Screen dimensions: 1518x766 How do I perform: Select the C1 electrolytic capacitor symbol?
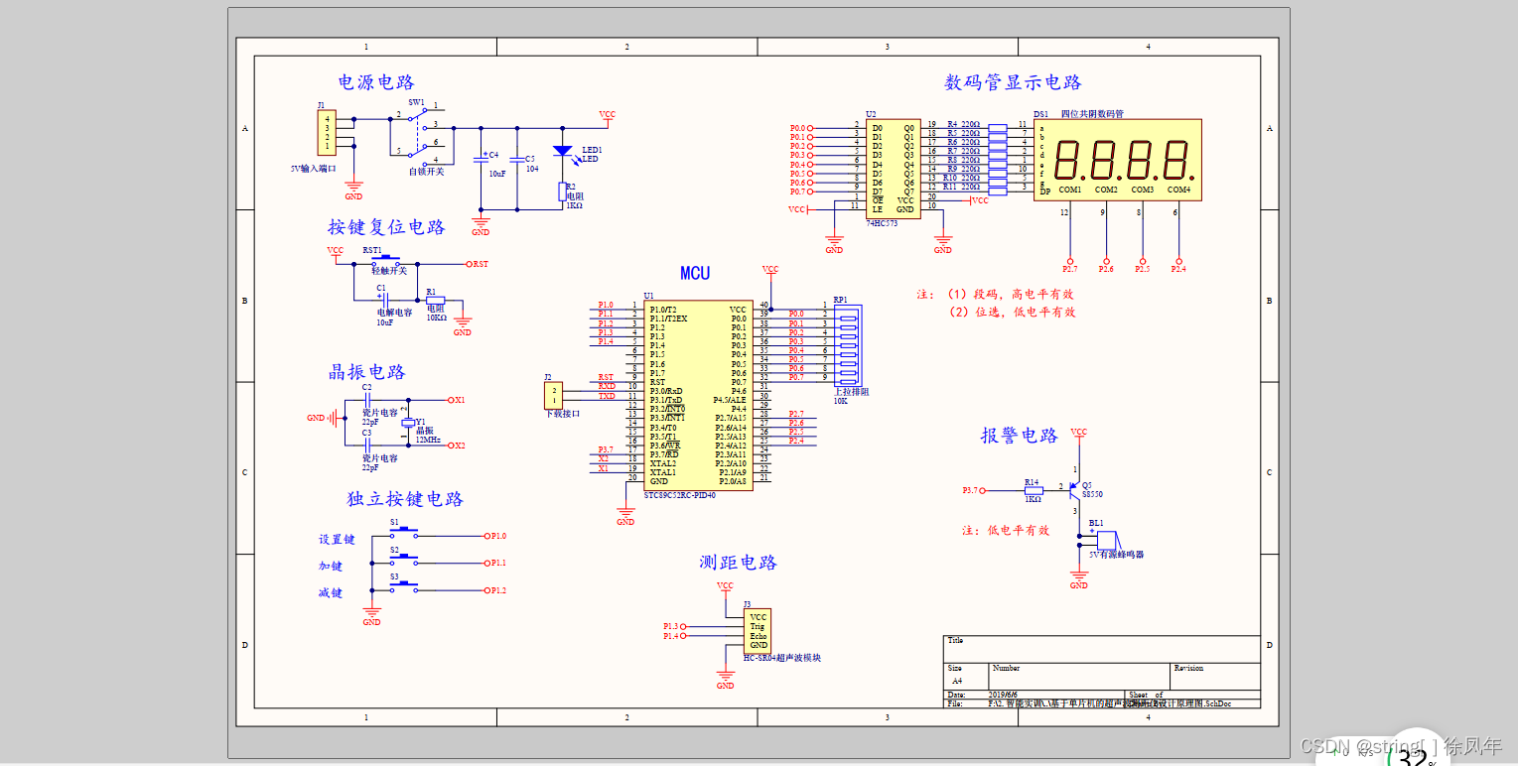coord(383,300)
